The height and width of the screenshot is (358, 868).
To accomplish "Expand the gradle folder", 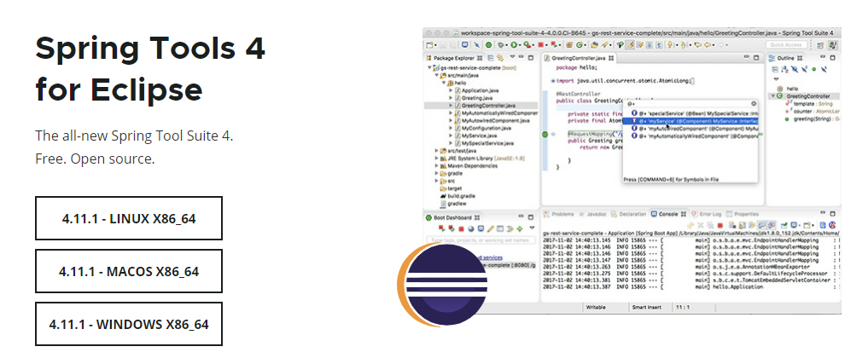I will pyautogui.click(x=437, y=174).
